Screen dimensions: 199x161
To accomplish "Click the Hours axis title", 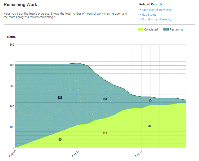I will point(11,37).
